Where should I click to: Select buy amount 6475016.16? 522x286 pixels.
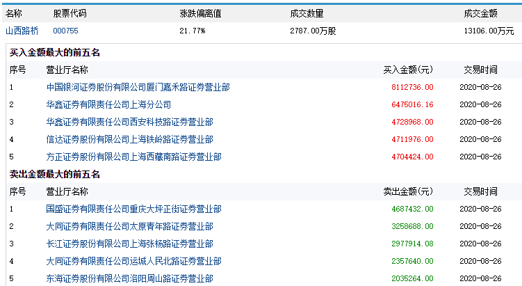pyautogui.click(x=412, y=104)
